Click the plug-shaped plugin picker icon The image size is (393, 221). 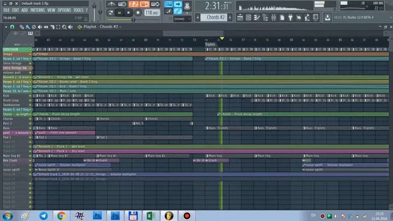coord(290,17)
